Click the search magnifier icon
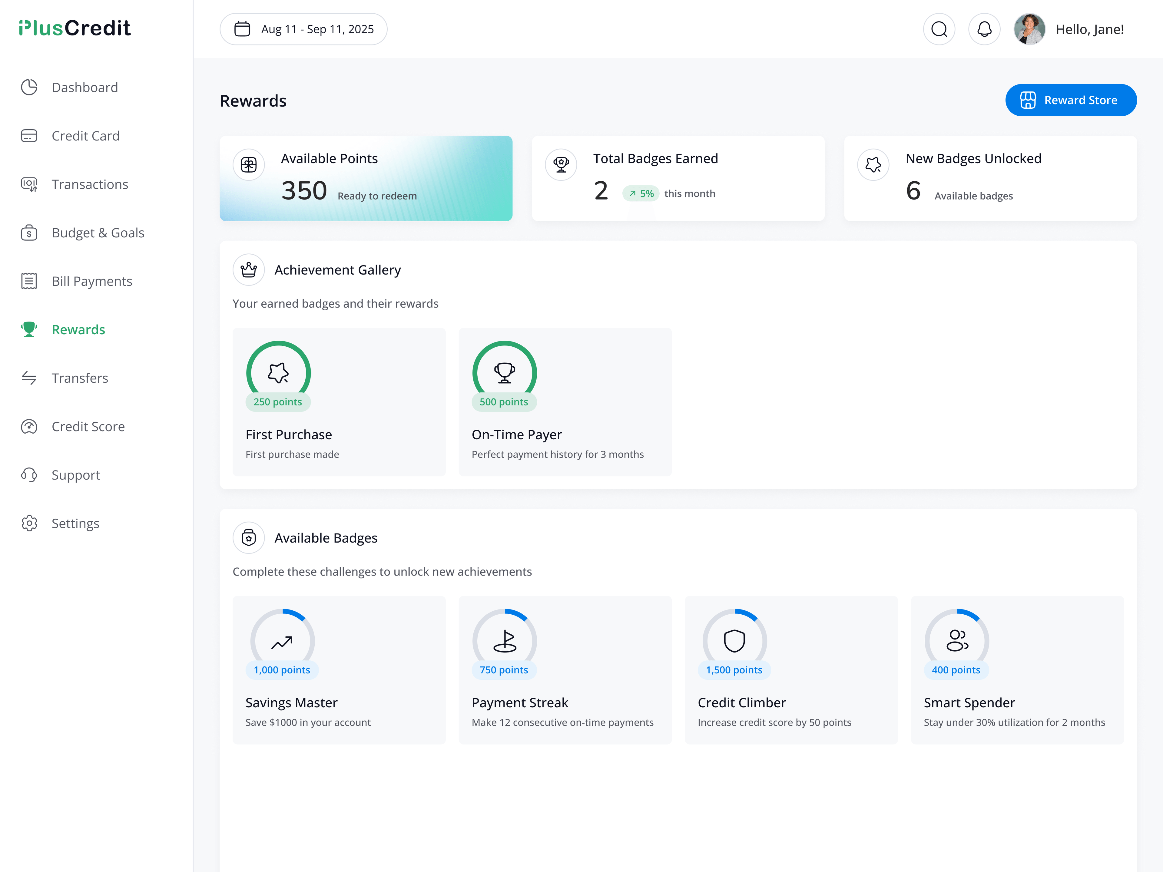Screen dimensions: 1163x872 (x=939, y=29)
